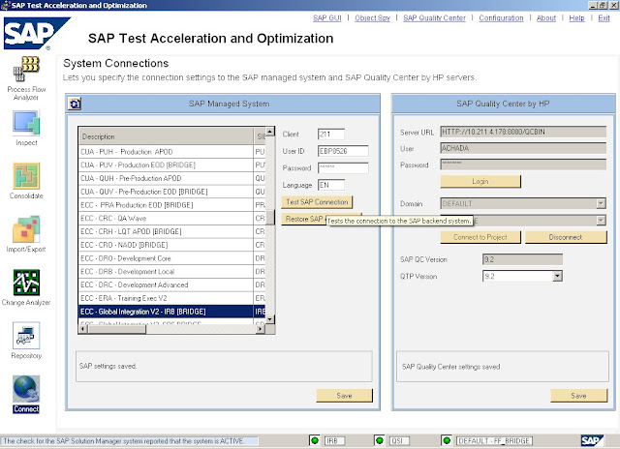Select row ECC - CRH - LQT APOD [BRIDGE]
This screenshot has height=449, width=620.
point(172,232)
